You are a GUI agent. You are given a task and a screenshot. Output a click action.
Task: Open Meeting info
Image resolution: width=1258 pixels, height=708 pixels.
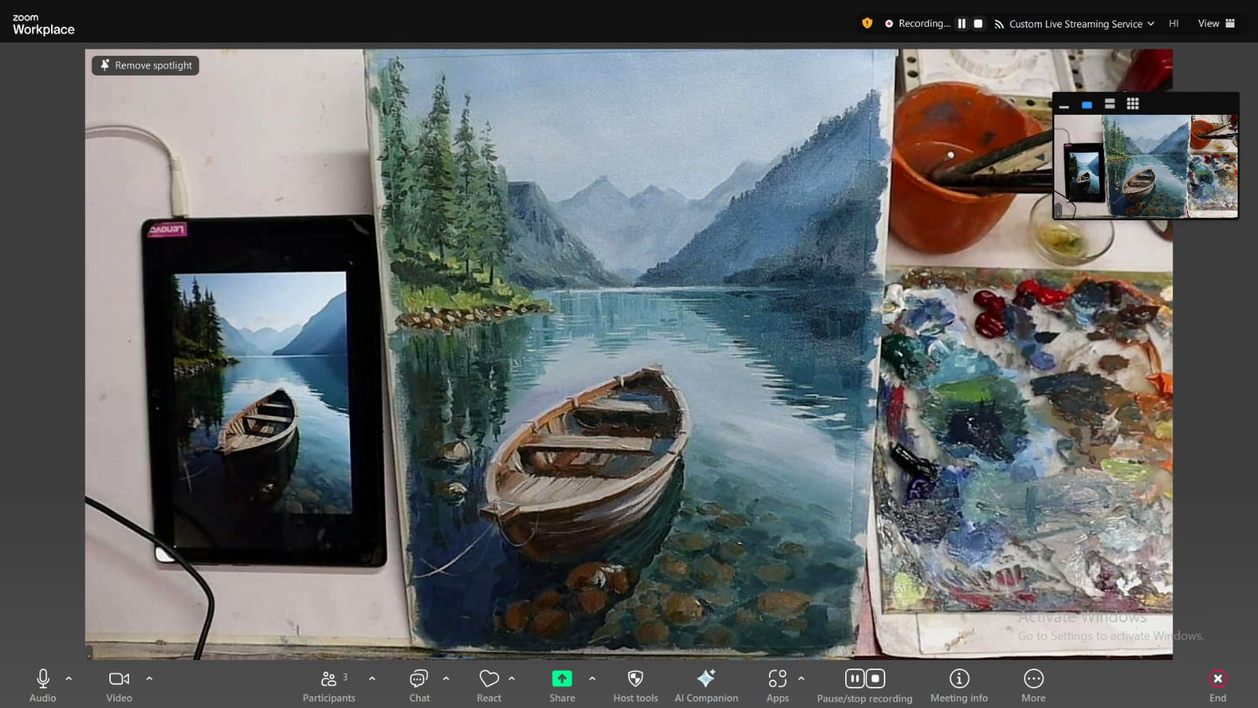pos(959,685)
